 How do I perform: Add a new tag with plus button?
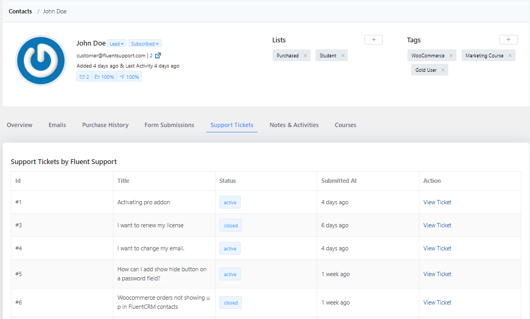508,40
